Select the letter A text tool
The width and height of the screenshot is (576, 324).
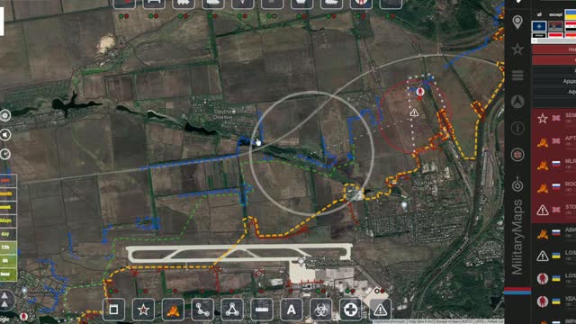pyautogui.click(x=292, y=310)
